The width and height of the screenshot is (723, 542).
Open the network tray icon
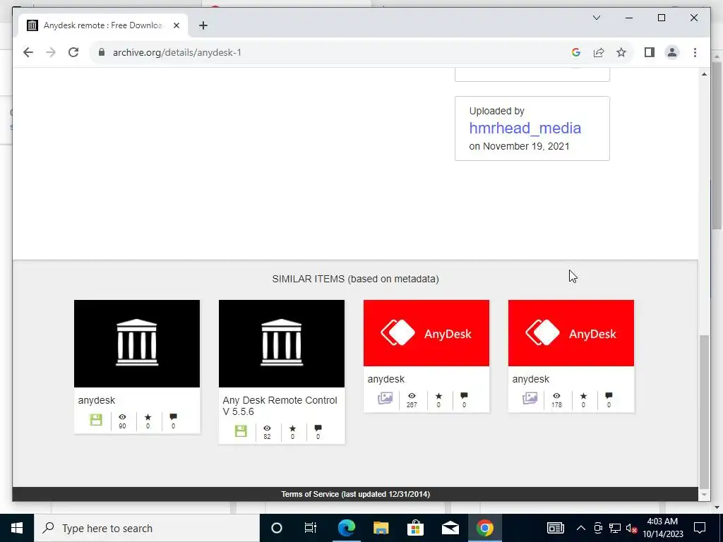point(615,528)
